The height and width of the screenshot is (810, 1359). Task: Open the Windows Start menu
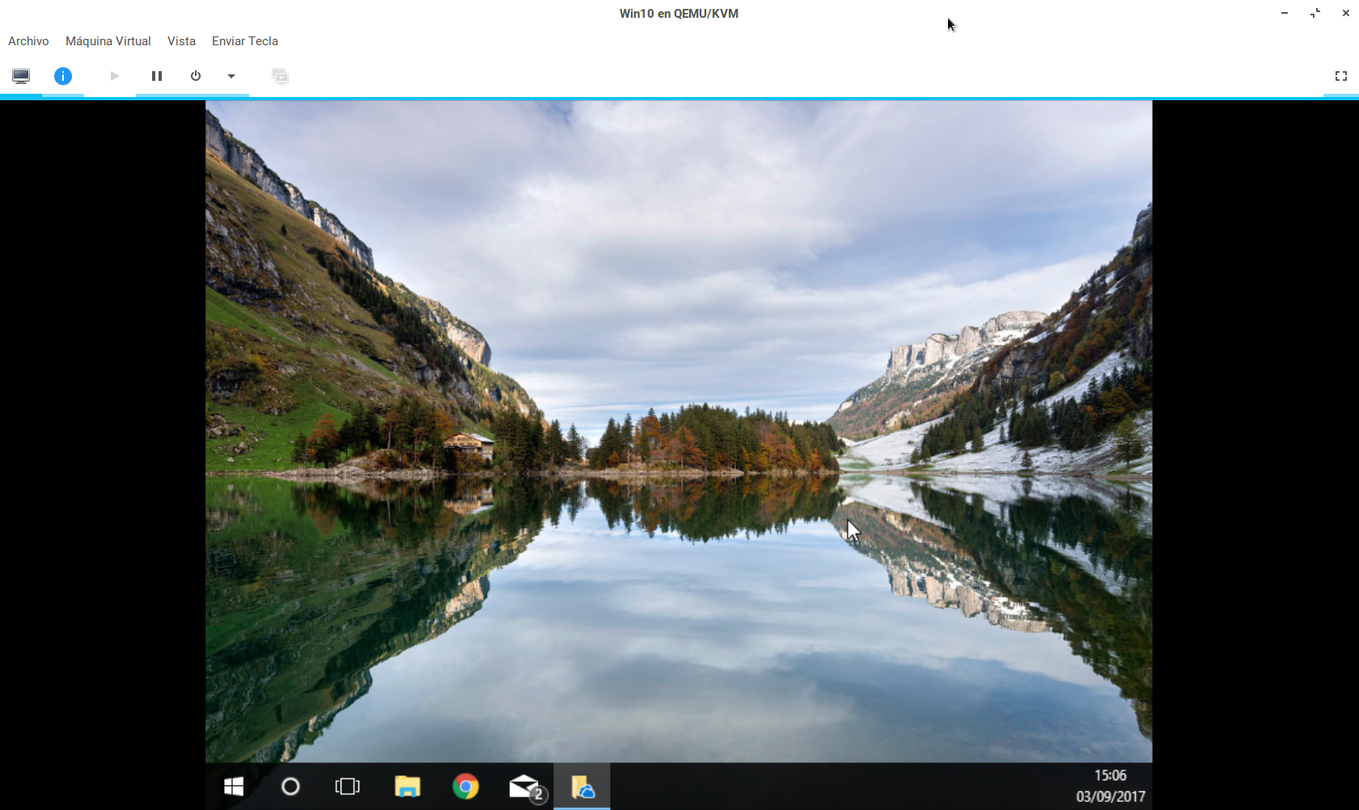tap(234, 787)
